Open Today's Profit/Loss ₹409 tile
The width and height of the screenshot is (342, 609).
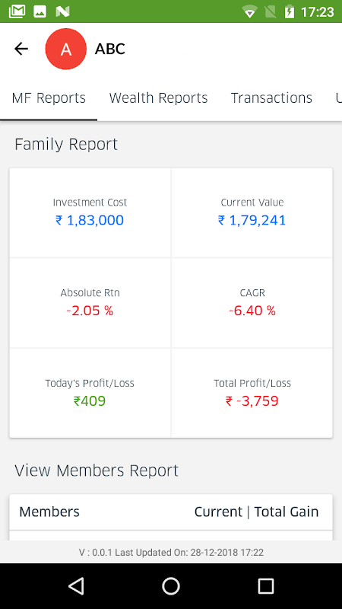90,393
